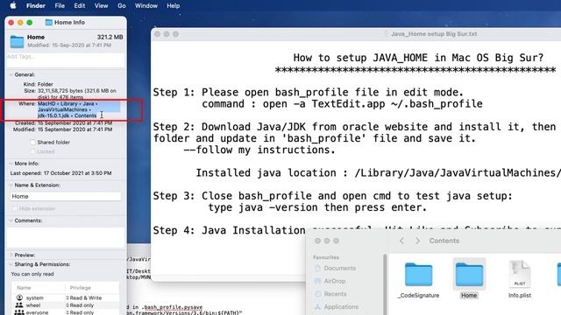Collapse the More Info section
The height and width of the screenshot is (315, 561).
point(11,164)
